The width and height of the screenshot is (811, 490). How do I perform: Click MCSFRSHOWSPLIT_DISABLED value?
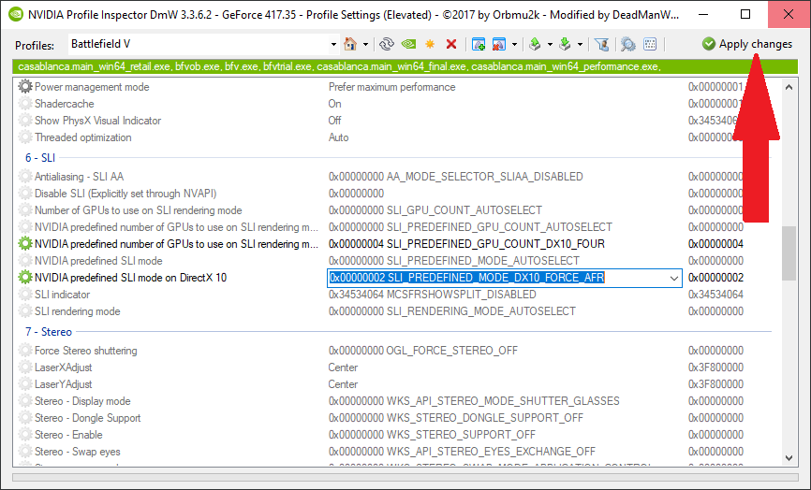pos(433,295)
